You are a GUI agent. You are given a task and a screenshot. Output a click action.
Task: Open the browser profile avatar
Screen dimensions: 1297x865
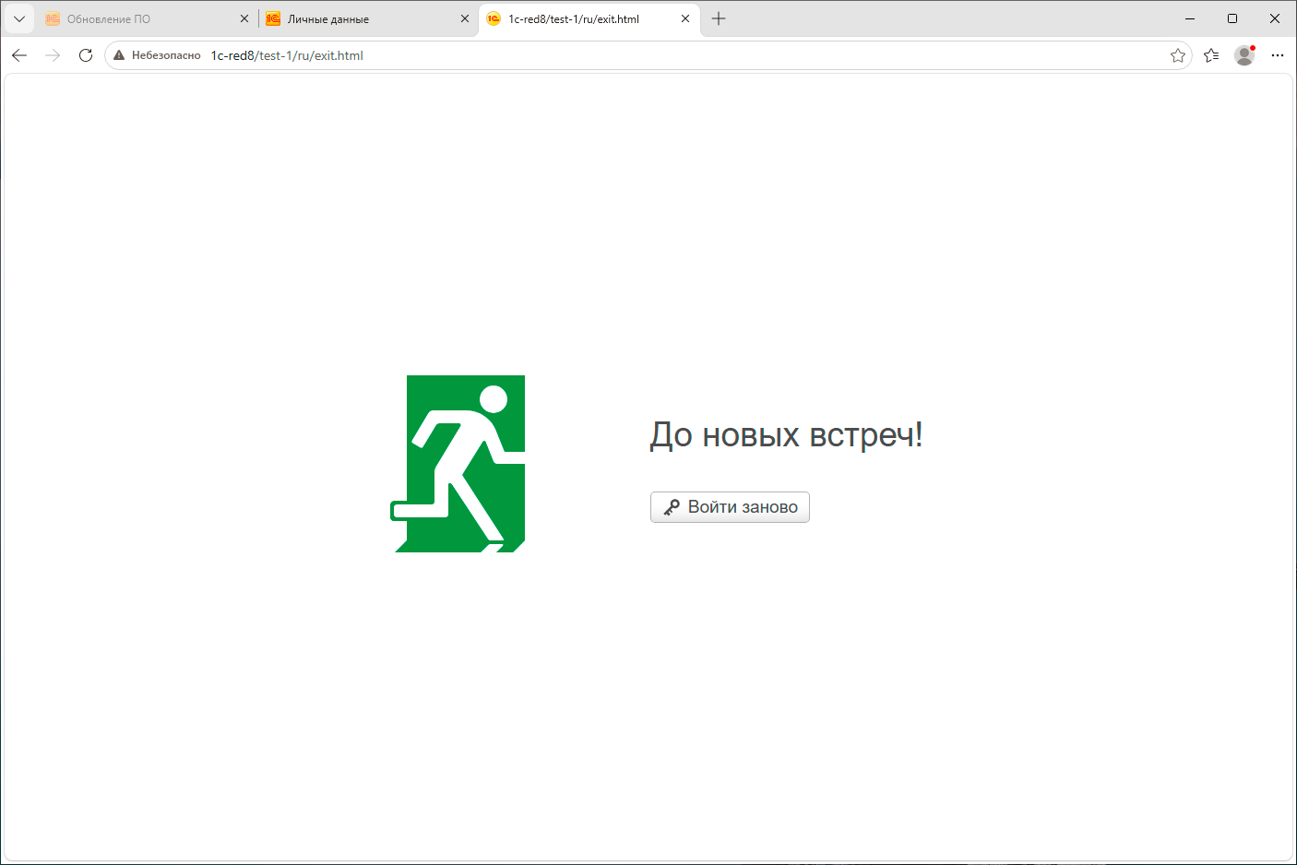[1244, 55]
